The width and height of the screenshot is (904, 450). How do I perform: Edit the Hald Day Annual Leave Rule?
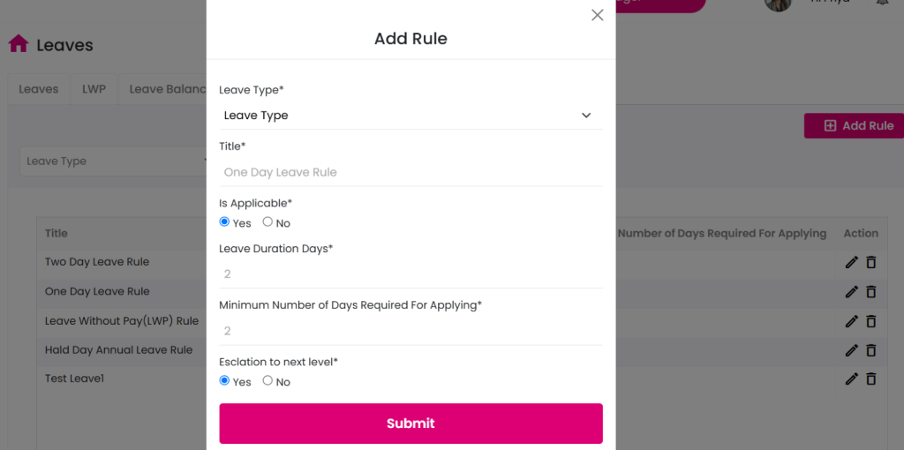(x=852, y=349)
